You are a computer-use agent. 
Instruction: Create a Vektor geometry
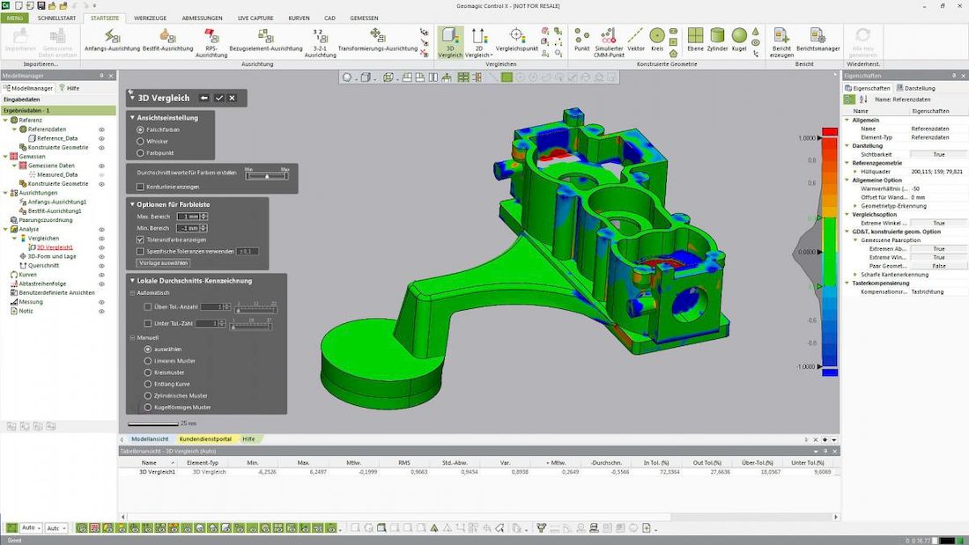coord(635,41)
